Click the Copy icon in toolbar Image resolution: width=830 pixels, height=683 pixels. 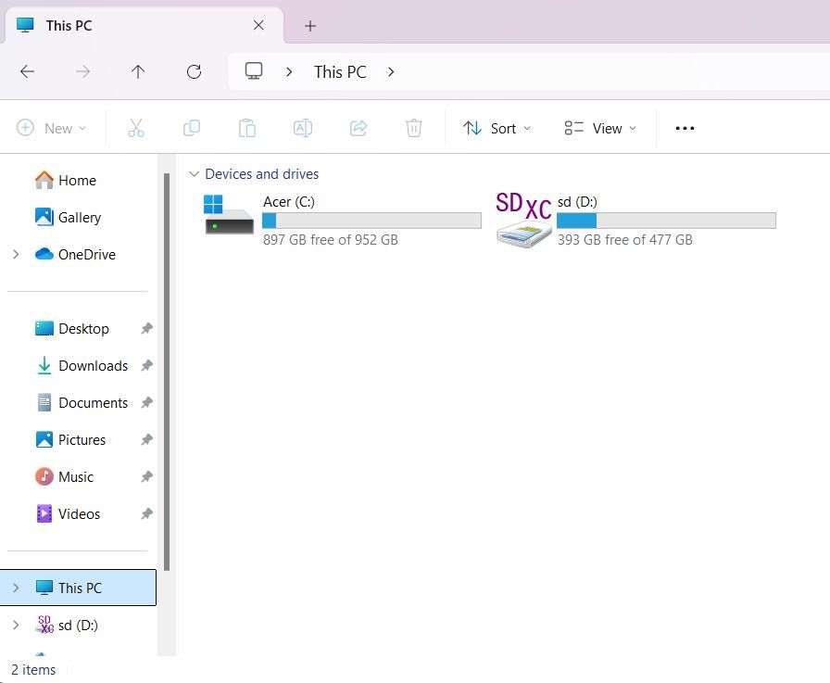192,128
